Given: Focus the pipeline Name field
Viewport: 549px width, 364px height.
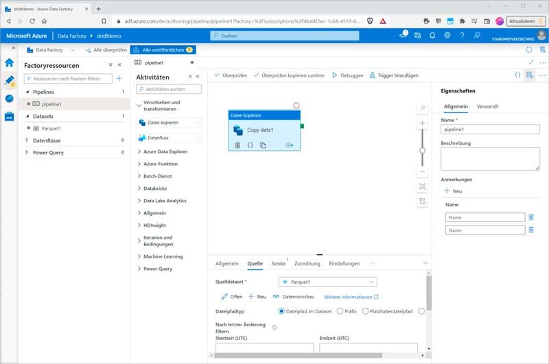Looking at the screenshot, I should [490, 130].
